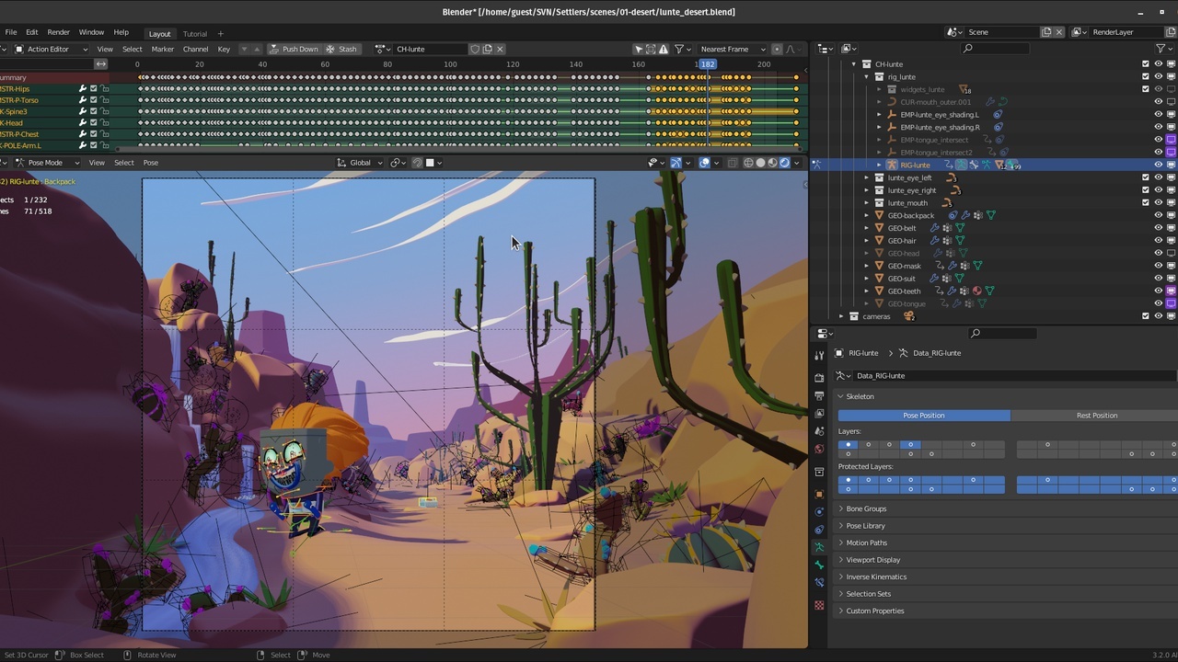Expand the Bone Groups panel
1178x662 pixels.
[866, 508]
